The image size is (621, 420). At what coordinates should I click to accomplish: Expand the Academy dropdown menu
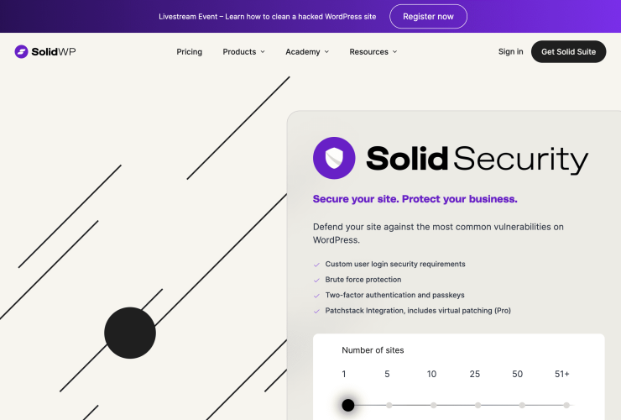tap(307, 52)
